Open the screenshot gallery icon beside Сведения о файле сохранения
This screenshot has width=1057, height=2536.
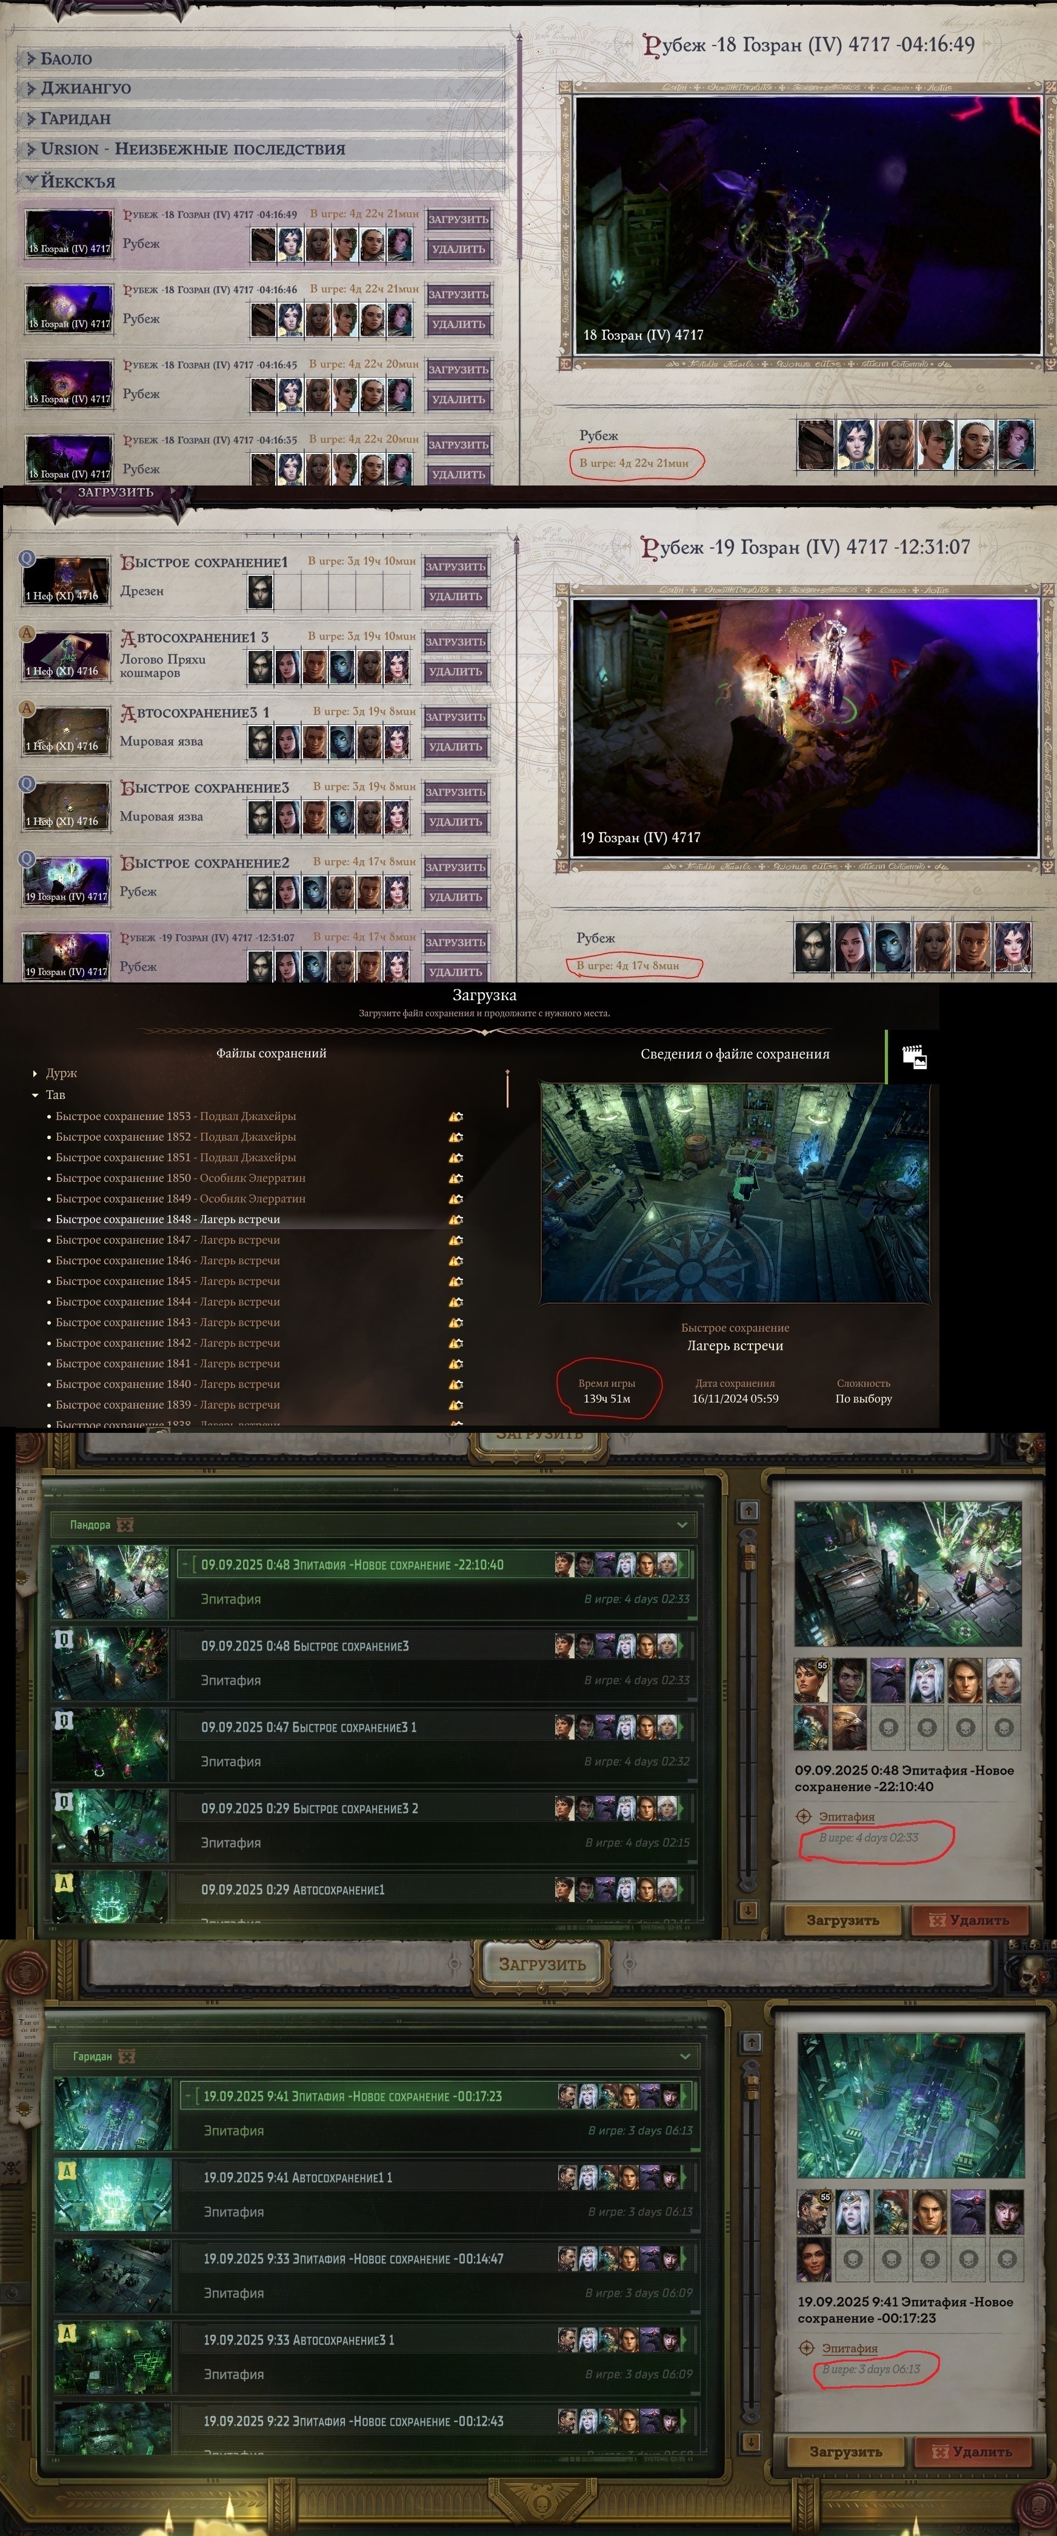click(915, 1057)
